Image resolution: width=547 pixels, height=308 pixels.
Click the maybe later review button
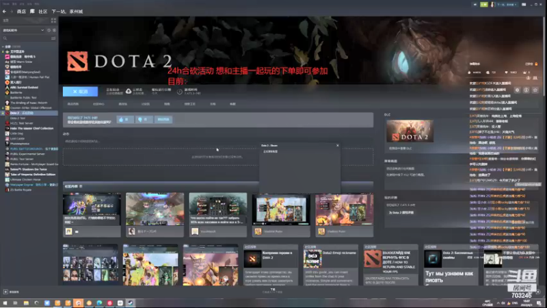(x=163, y=119)
